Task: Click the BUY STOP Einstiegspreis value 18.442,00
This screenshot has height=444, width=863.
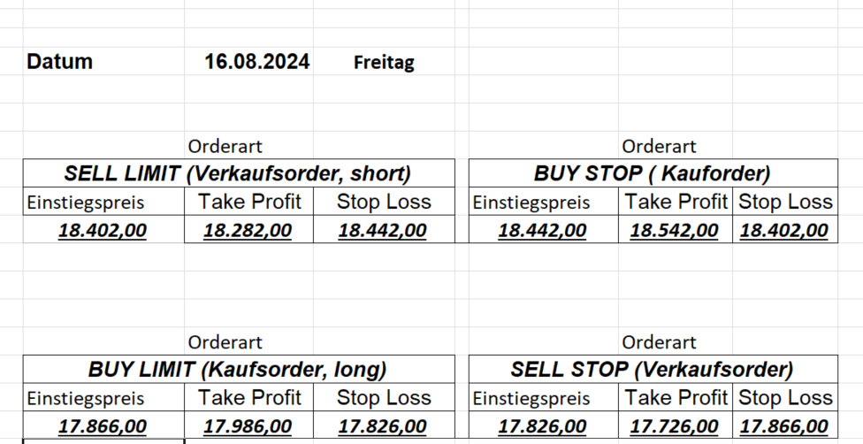Action: click(x=542, y=232)
